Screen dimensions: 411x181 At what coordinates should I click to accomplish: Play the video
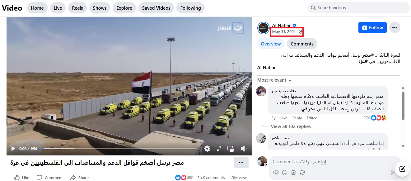click(x=13, y=149)
